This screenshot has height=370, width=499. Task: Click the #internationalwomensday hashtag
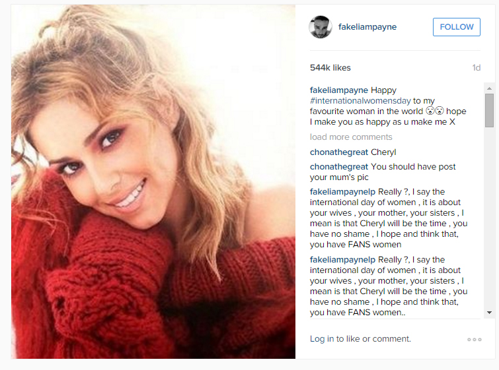(x=360, y=101)
